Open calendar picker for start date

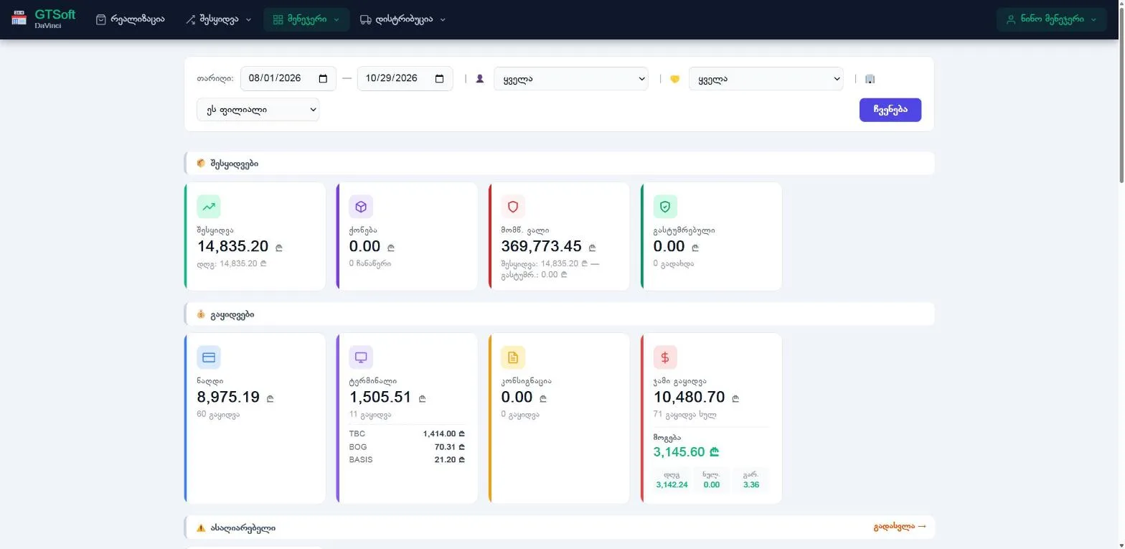tap(323, 78)
